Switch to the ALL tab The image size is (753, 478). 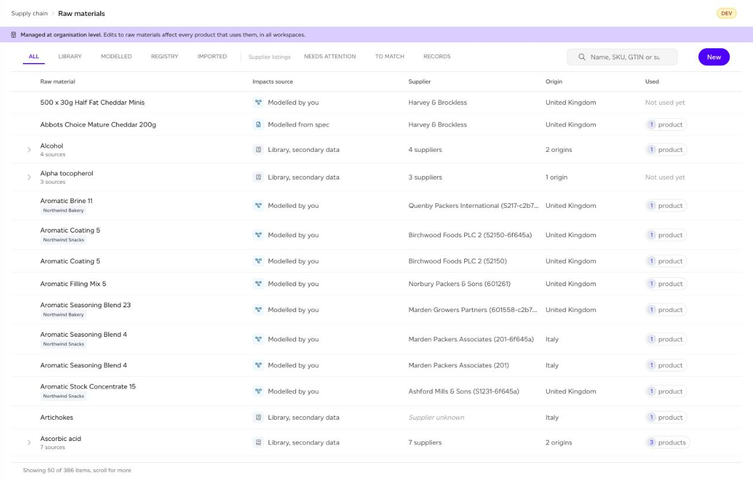click(34, 57)
